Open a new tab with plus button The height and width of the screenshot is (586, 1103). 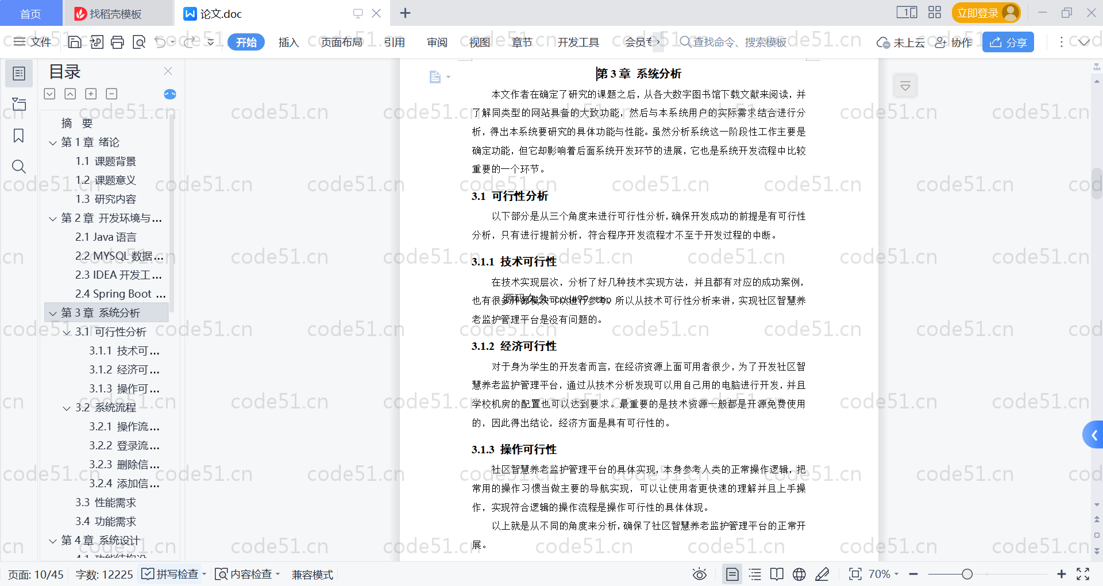[x=405, y=13]
